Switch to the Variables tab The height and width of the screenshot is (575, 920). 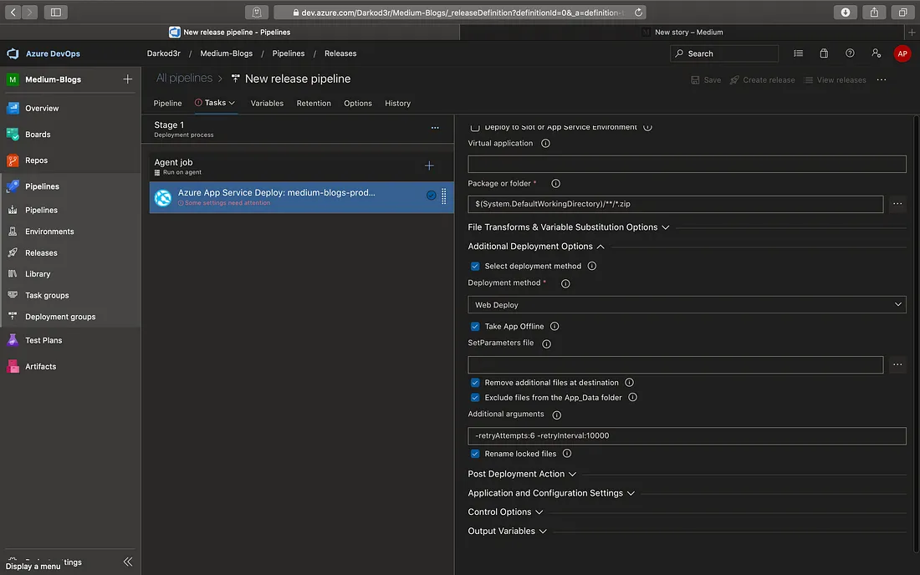[267, 104]
